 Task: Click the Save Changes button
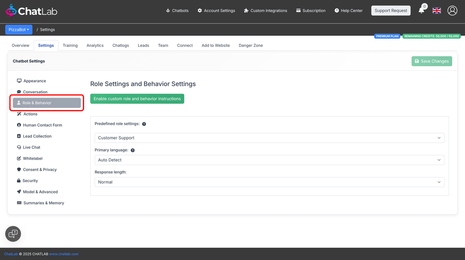point(432,61)
